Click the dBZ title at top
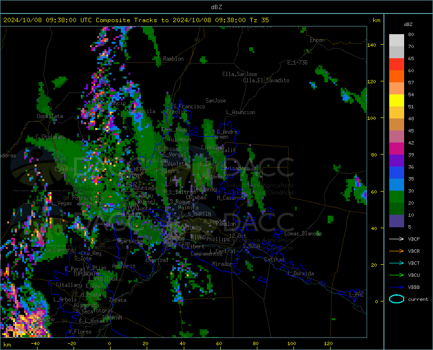Image resolution: width=433 pixels, height=350 pixels. (216, 7)
